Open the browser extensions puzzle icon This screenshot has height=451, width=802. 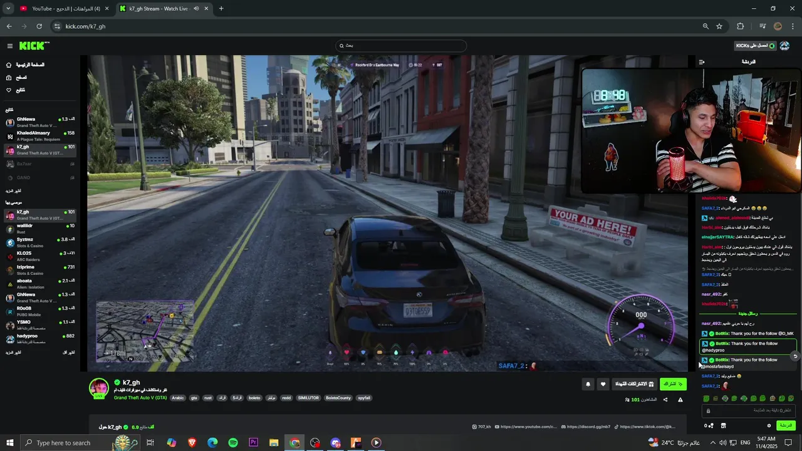[x=741, y=26]
